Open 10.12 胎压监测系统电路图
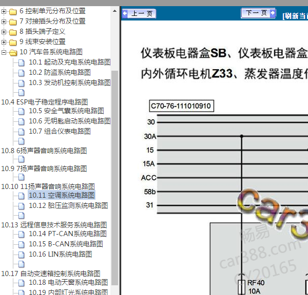 68,205
